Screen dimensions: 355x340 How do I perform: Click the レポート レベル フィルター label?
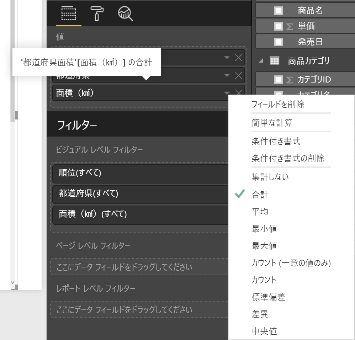point(96,288)
